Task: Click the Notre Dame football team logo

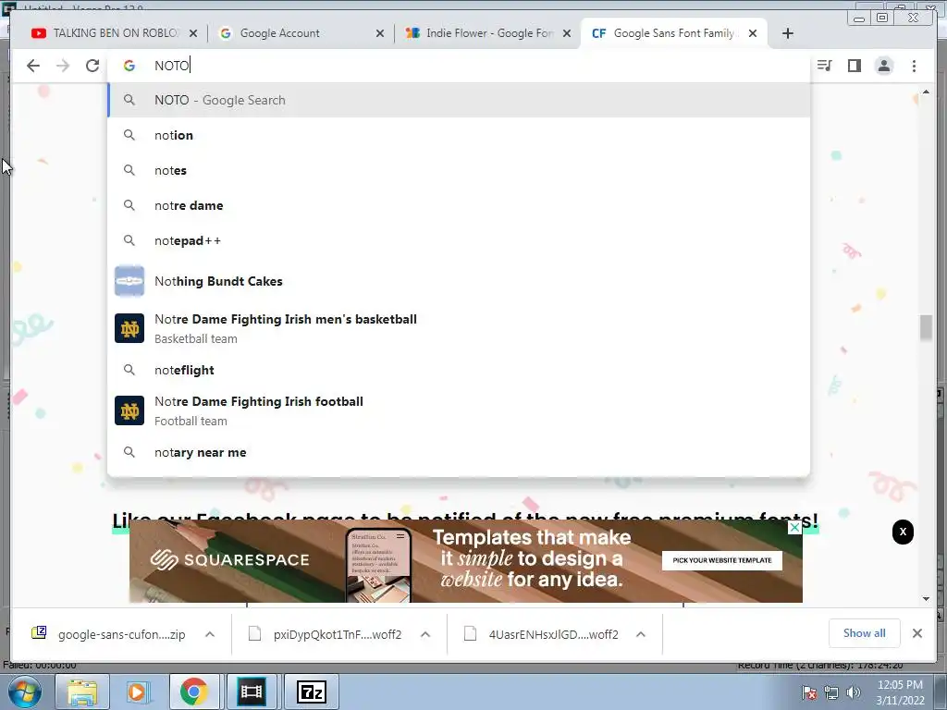Action: tap(129, 410)
